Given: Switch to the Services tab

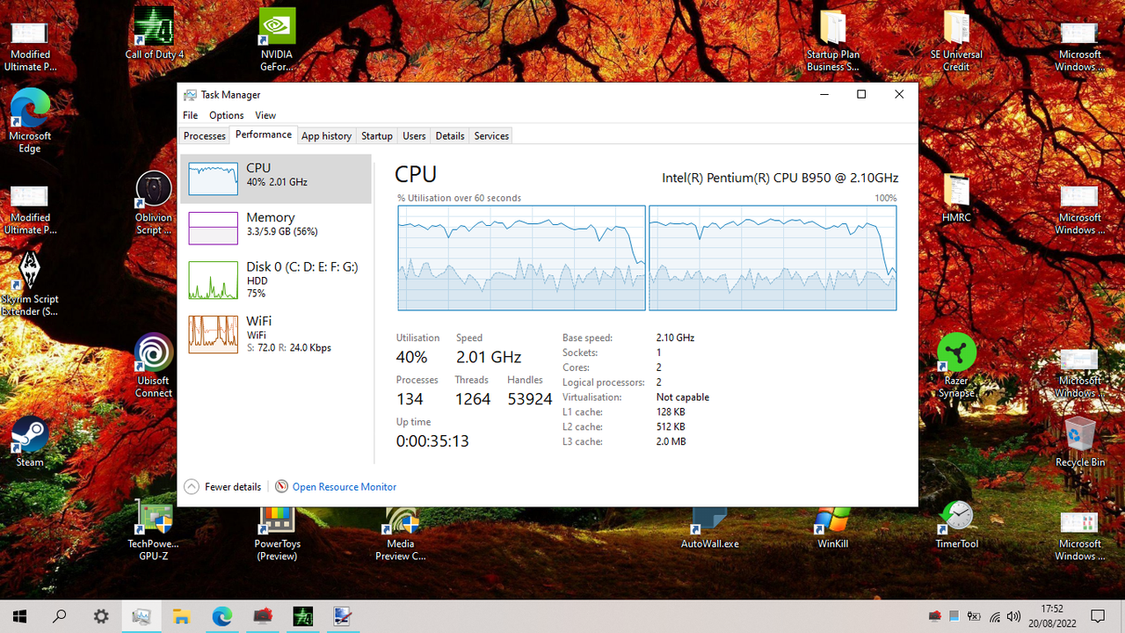Looking at the screenshot, I should pyautogui.click(x=491, y=135).
